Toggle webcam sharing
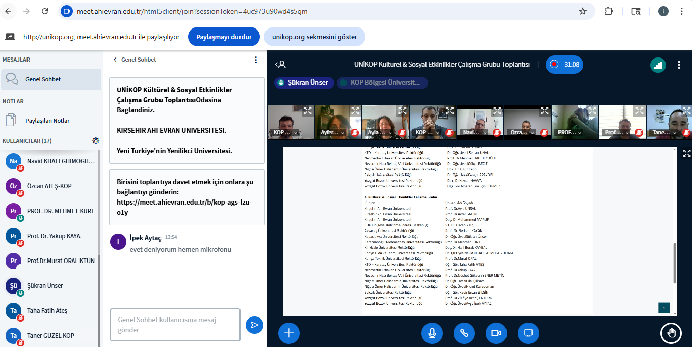 point(496,333)
